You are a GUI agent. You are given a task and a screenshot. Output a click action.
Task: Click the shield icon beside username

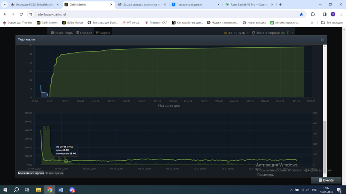coord(288,33)
